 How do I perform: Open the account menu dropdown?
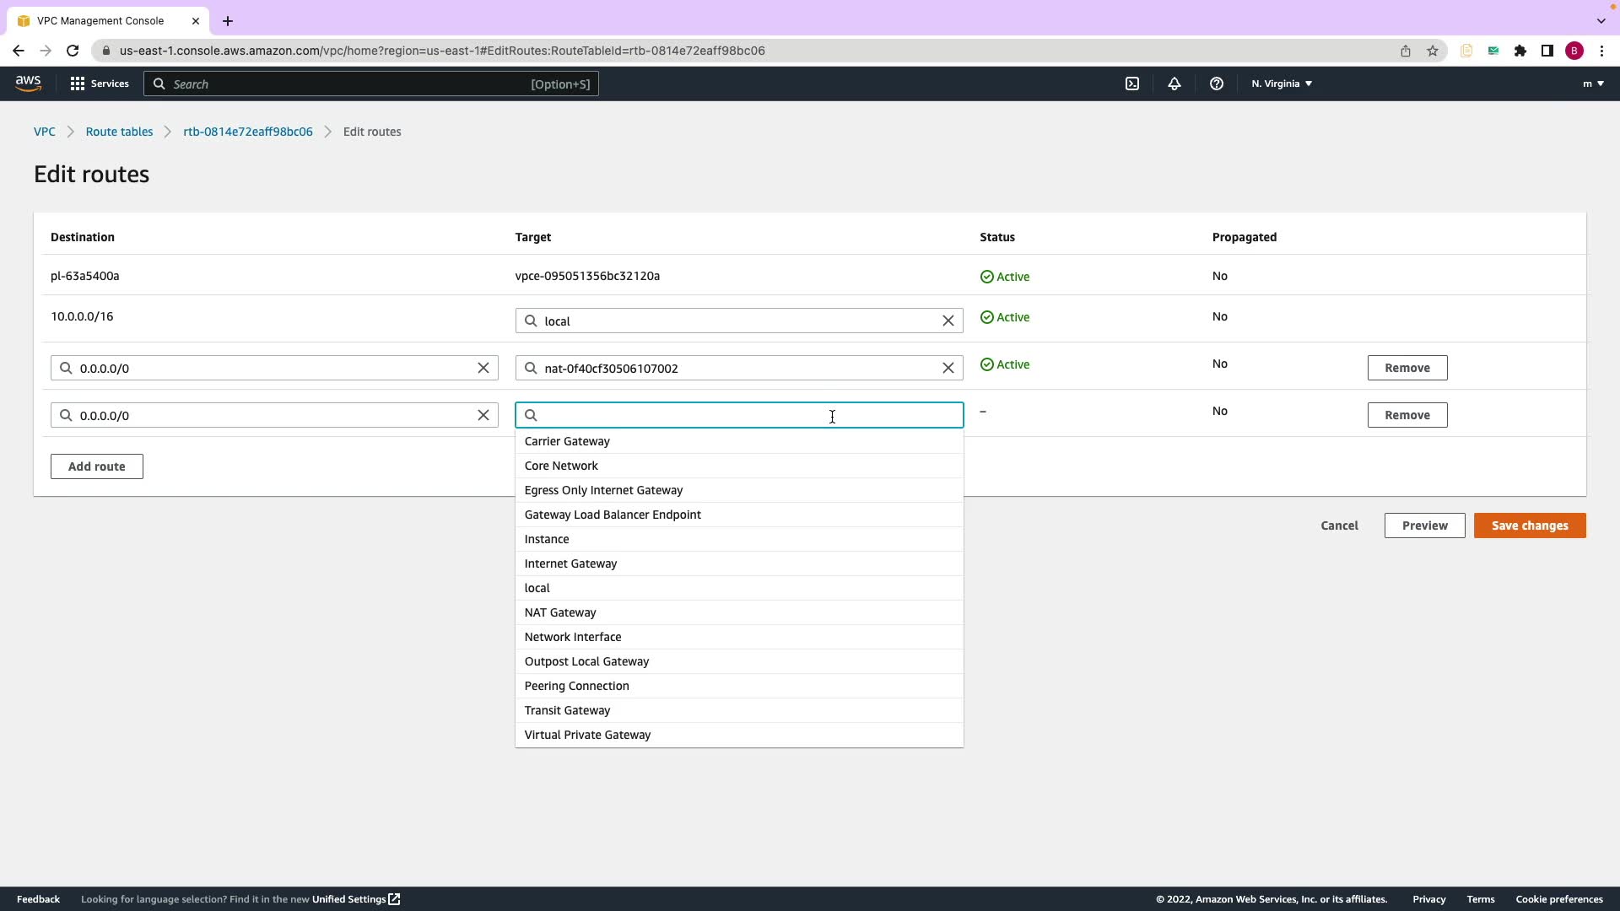[1592, 84]
